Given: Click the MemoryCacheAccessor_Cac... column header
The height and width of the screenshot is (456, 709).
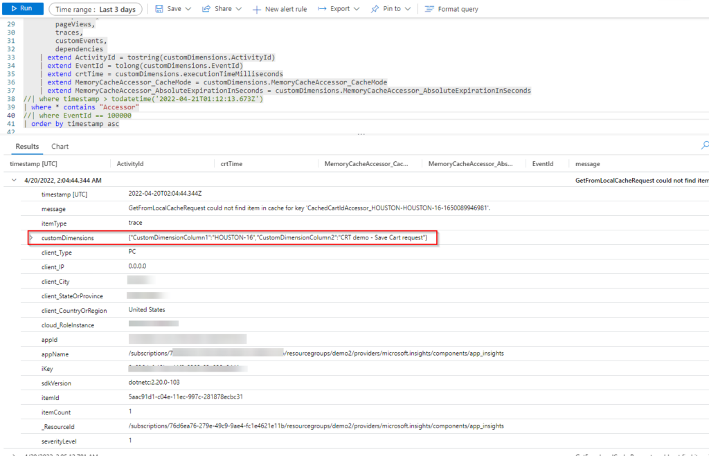Looking at the screenshot, I should pos(366,164).
